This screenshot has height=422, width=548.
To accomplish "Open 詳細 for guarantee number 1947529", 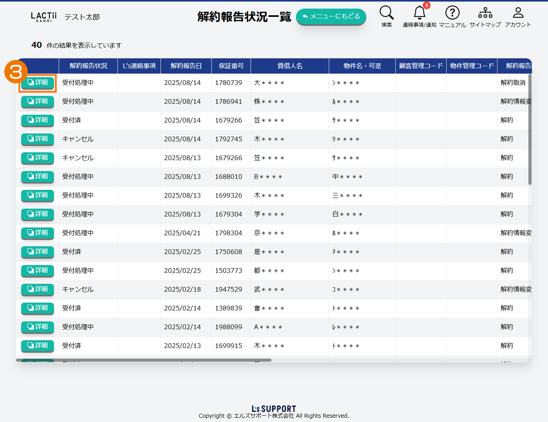I will 38,289.
